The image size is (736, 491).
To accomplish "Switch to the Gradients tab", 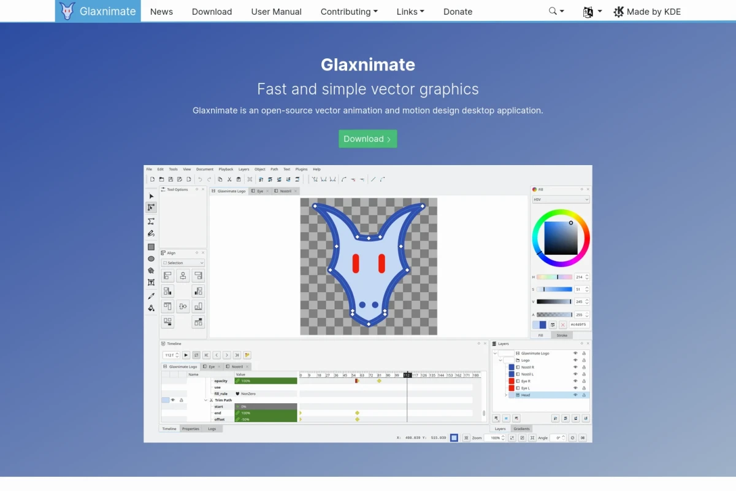I will click(521, 428).
